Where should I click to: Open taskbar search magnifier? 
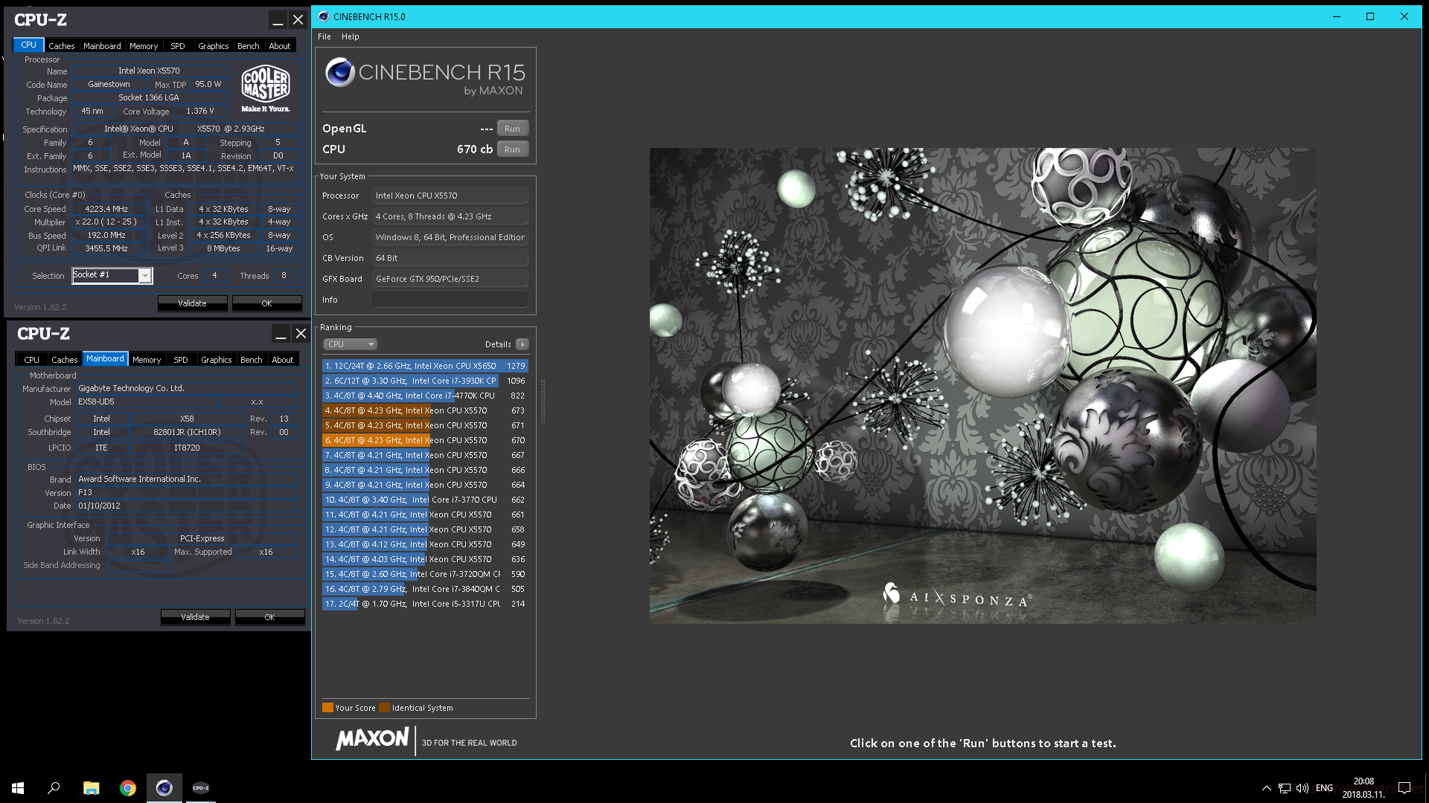pos(54,788)
